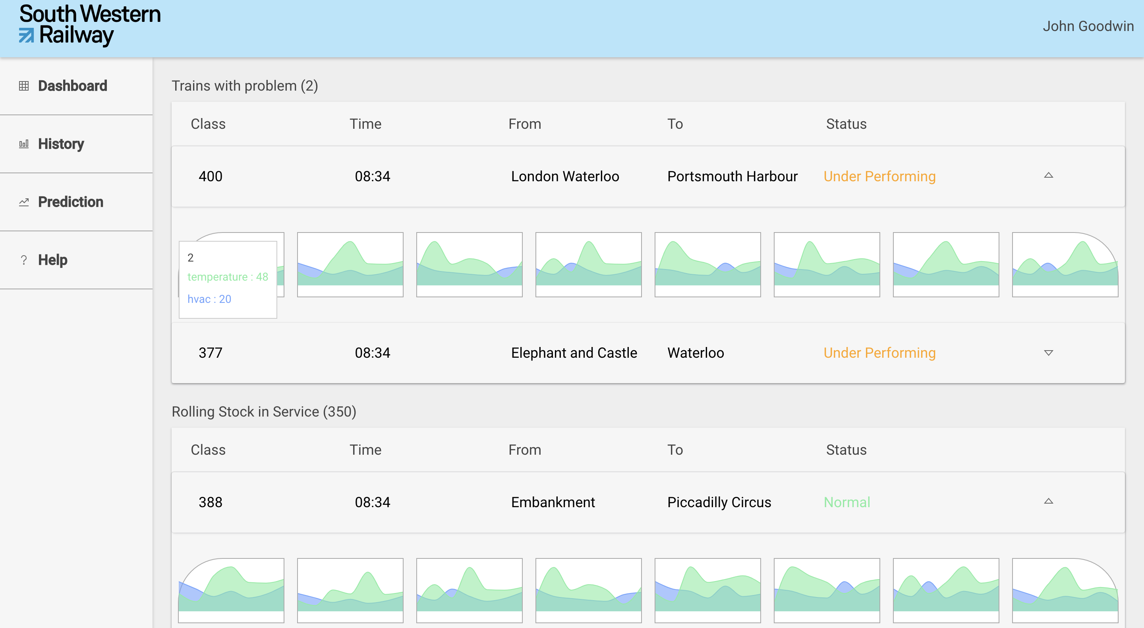Image resolution: width=1144 pixels, height=628 pixels.
Task: Select first carriage chart of train 388
Action: click(x=231, y=590)
